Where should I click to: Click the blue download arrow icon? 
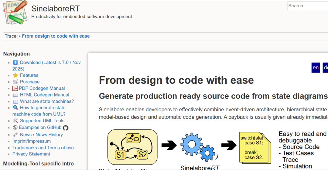15,63
